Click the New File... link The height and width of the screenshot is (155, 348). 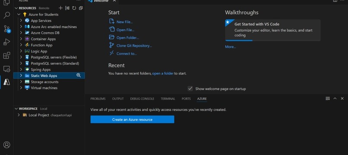pos(124,22)
